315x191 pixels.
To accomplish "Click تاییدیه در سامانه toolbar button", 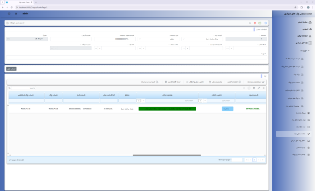I will click(150, 82).
